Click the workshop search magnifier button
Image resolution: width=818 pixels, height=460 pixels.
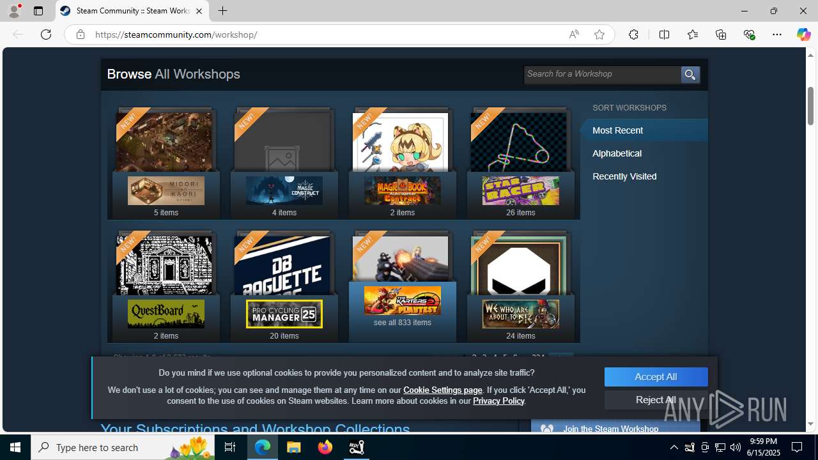click(690, 75)
